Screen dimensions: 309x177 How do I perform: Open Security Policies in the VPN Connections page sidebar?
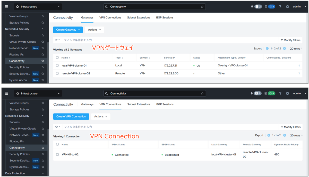tap(20, 154)
